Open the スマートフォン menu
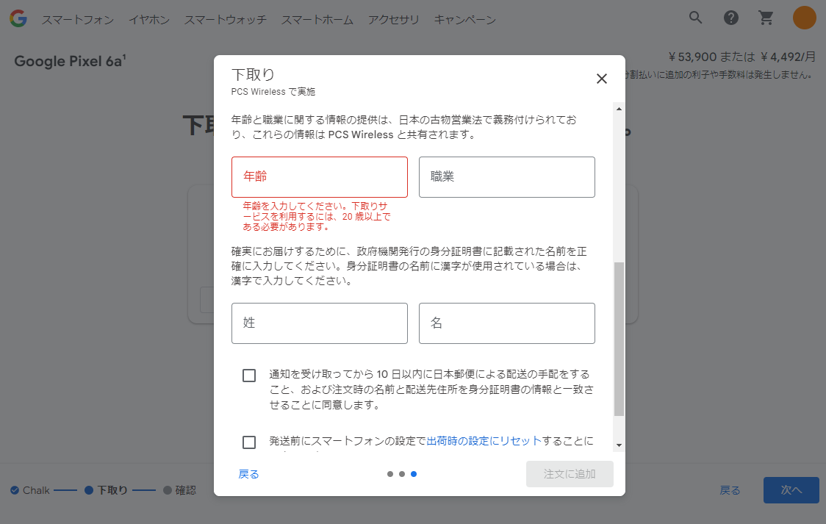 [x=77, y=20]
